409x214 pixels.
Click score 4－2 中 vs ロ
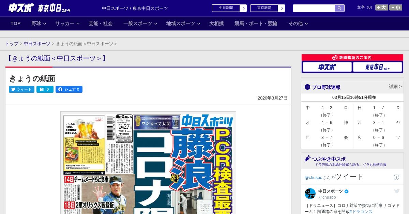(x=327, y=108)
